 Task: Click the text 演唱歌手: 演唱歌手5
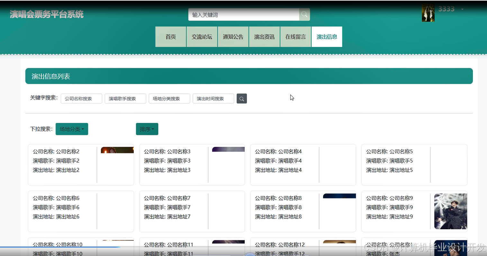(x=390, y=161)
